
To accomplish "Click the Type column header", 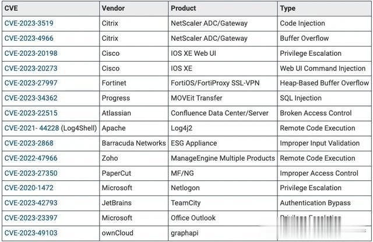I will [288, 9].
